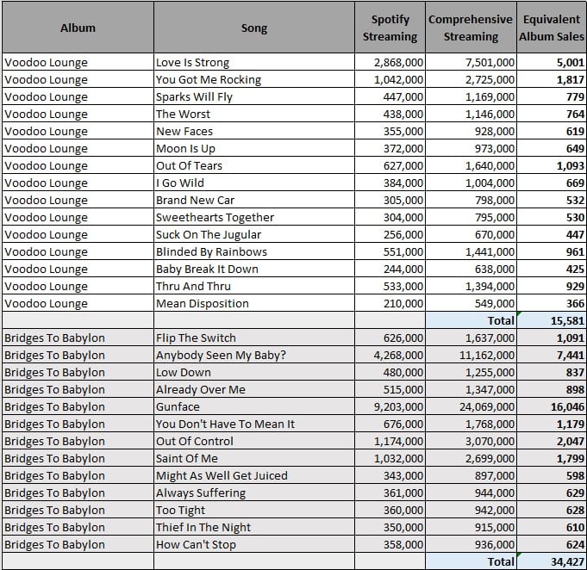
Task: Select the Blinded By Rainbows cell
Action: [x=254, y=251]
